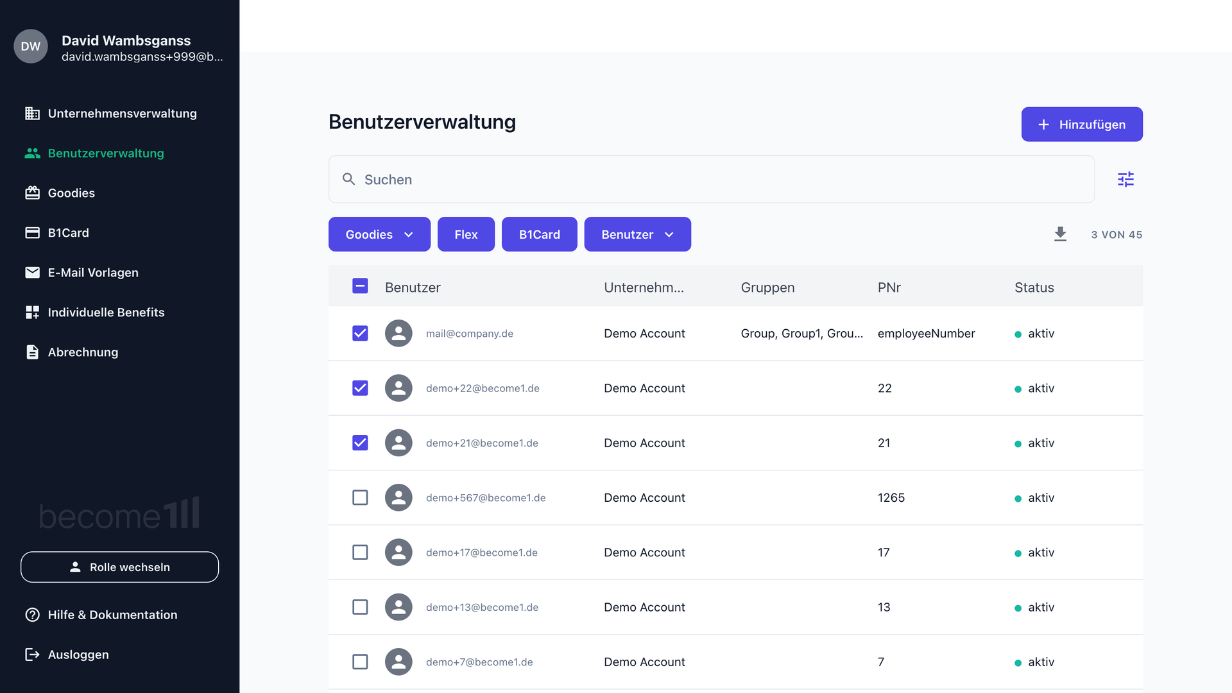The width and height of the screenshot is (1232, 693).
Task: Click the search magnifier icon
Action: coord(348,179)
